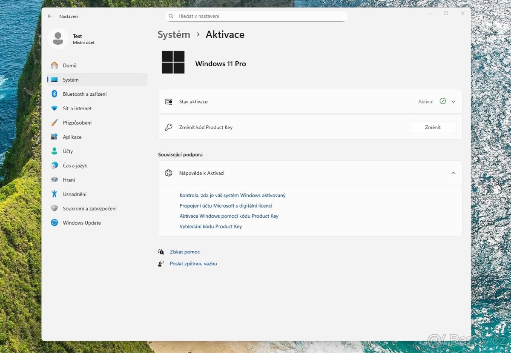The width and height of the screenshot is (511, 353).
Task: Open the Vyhledání kódu Product Key link
Action: click(x=210, y=227)
